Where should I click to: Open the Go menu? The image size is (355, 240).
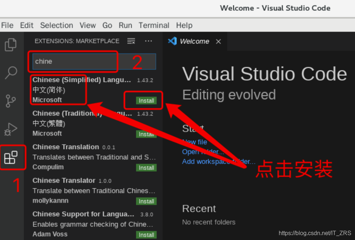click(107, 25)
